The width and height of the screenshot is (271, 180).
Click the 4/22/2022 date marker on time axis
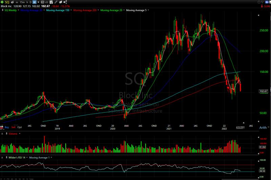(x=240, y=127)
